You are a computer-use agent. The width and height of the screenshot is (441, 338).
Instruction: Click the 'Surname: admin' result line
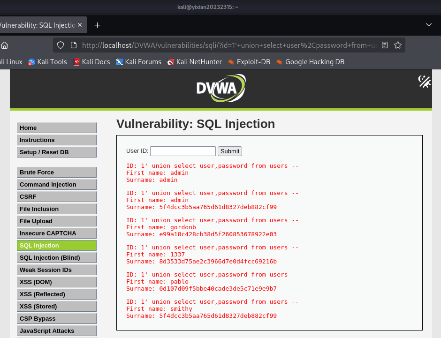[x=152, y=180]
